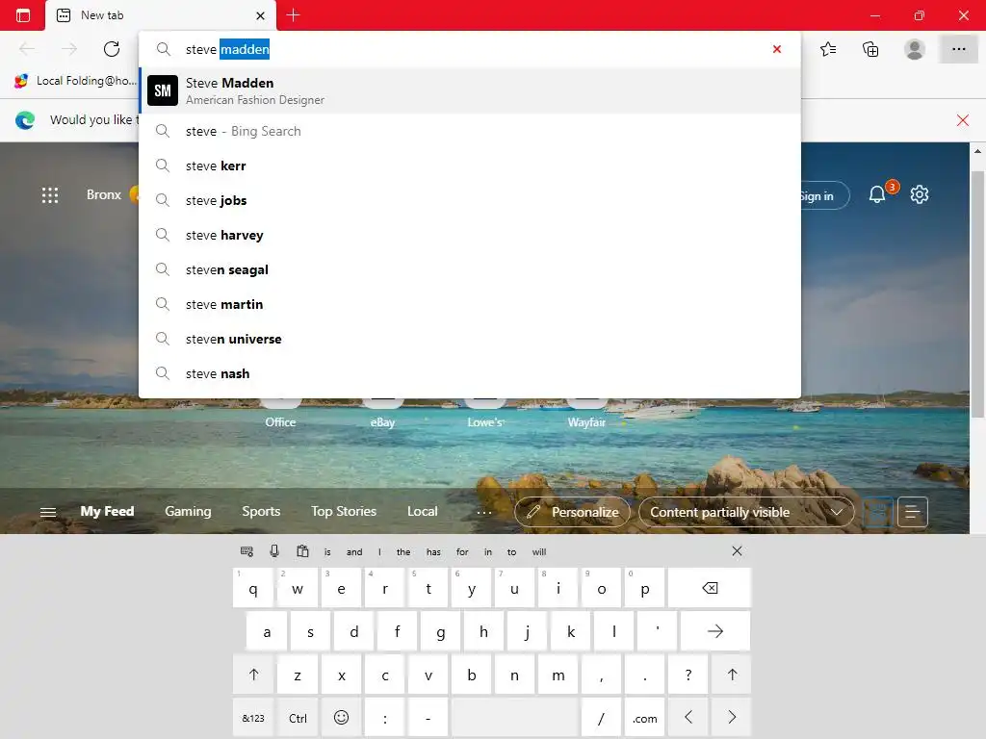986x739 pixels.
Task: Tap the .com key
Action: (644, 718)
